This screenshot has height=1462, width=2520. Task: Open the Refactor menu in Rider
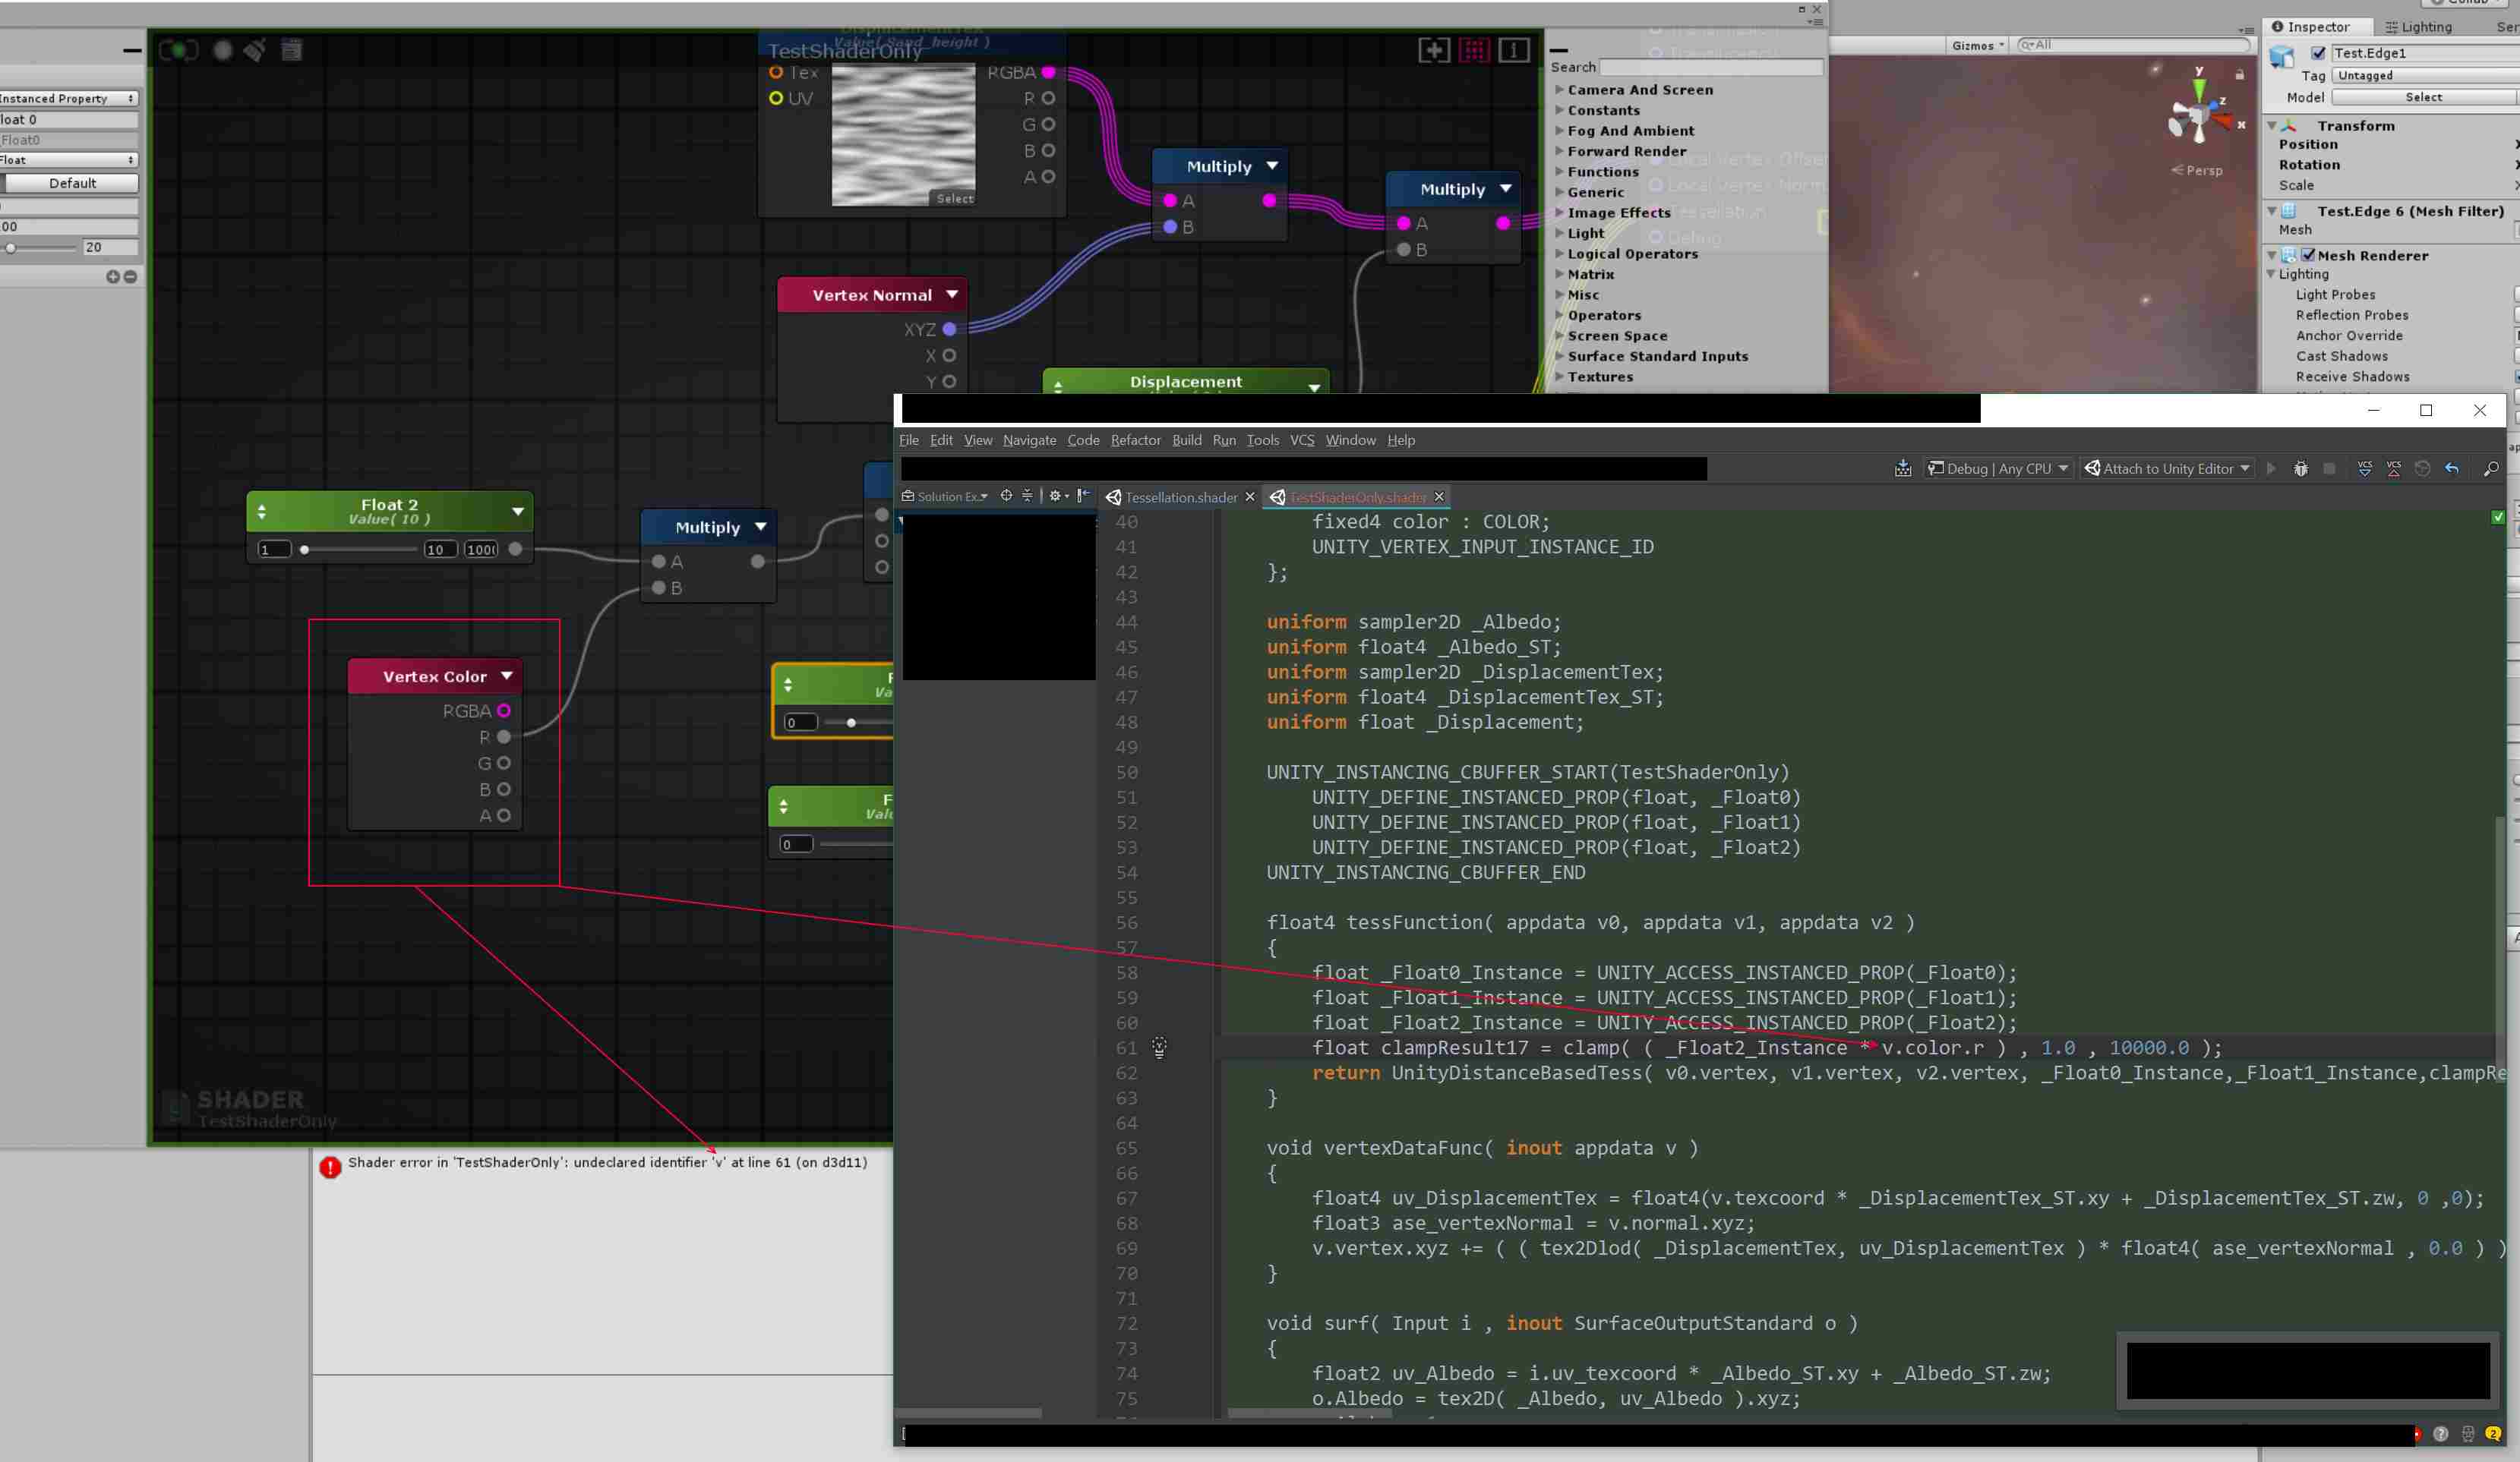[x=1136, y=440]
